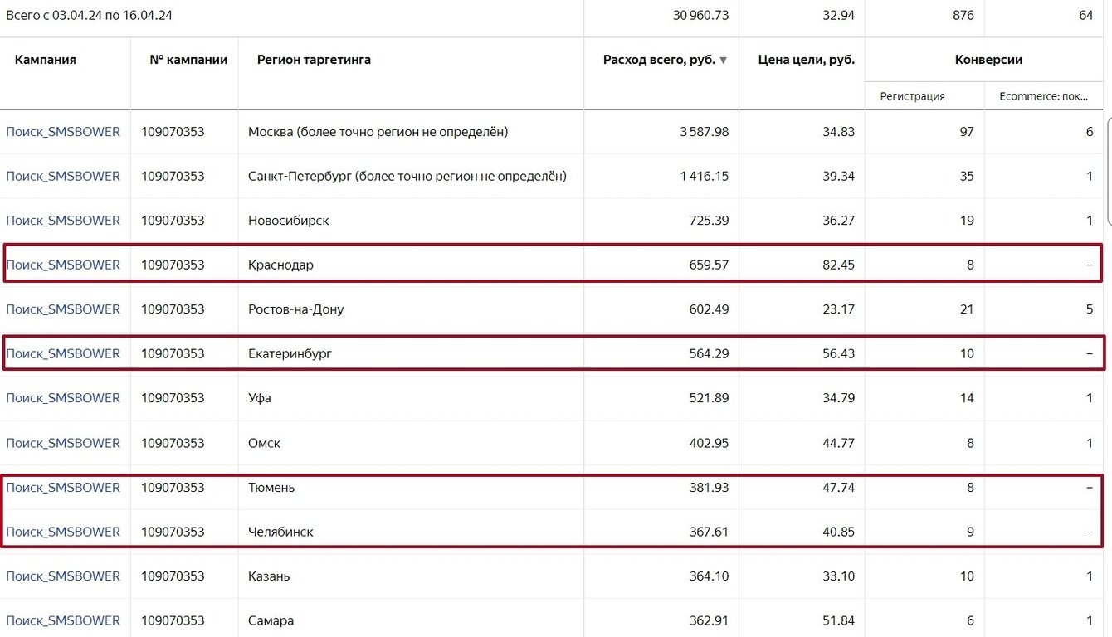Open the Поиск_SMSBOWER link in Челябинск row
The width and height of the screenshot is (1112, 637).
tap(63, 532)
